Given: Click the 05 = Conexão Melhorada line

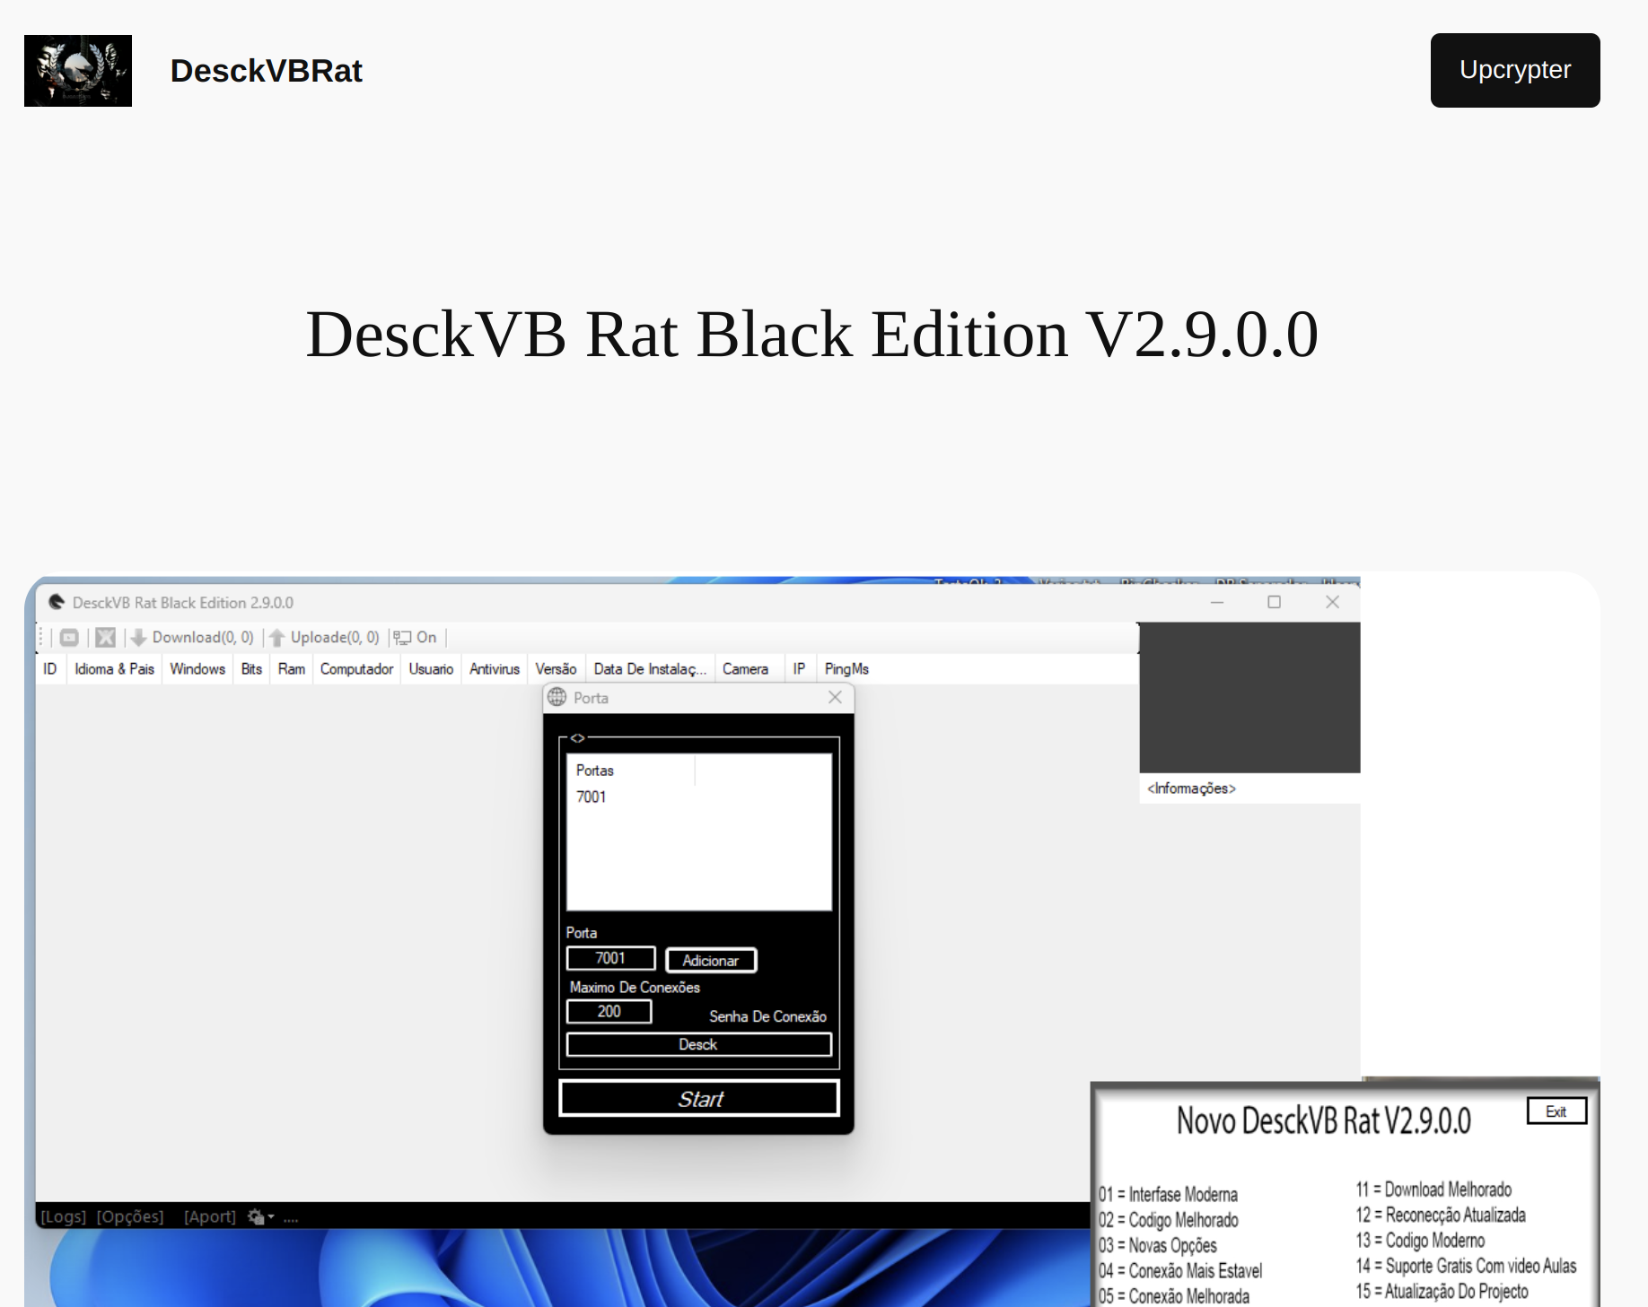Looking at the screenshot, I should point(1173,1296).
